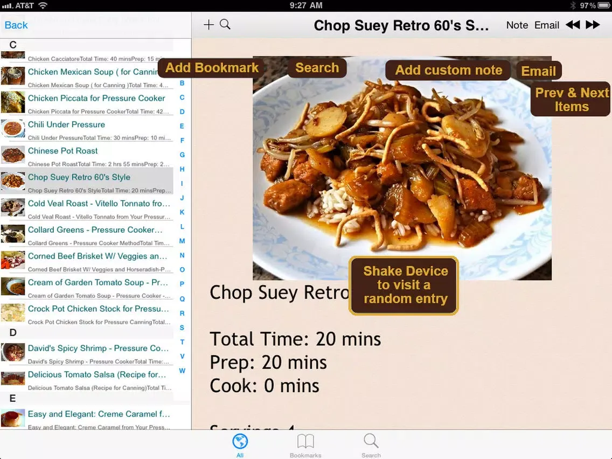Open Crock Pot Chicken Stock recipe

87,313
